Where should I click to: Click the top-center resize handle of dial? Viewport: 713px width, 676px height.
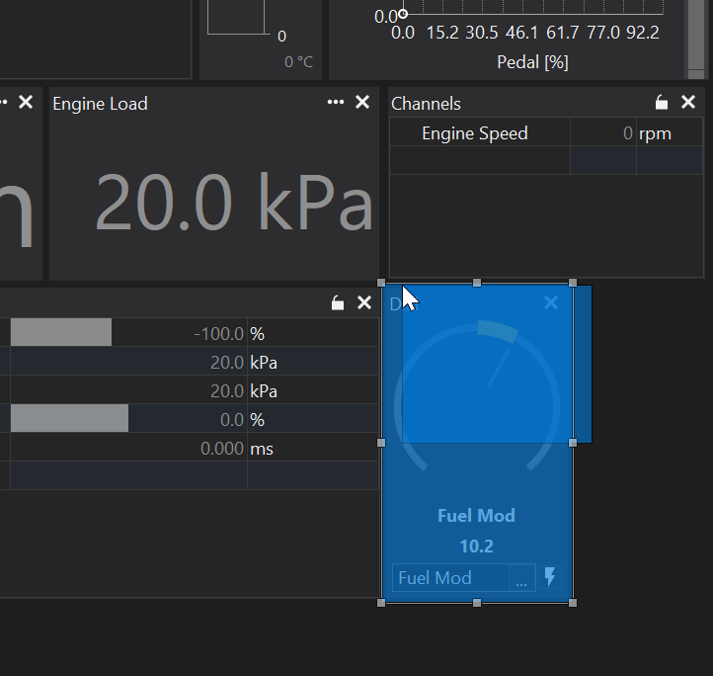click(477, 284)
